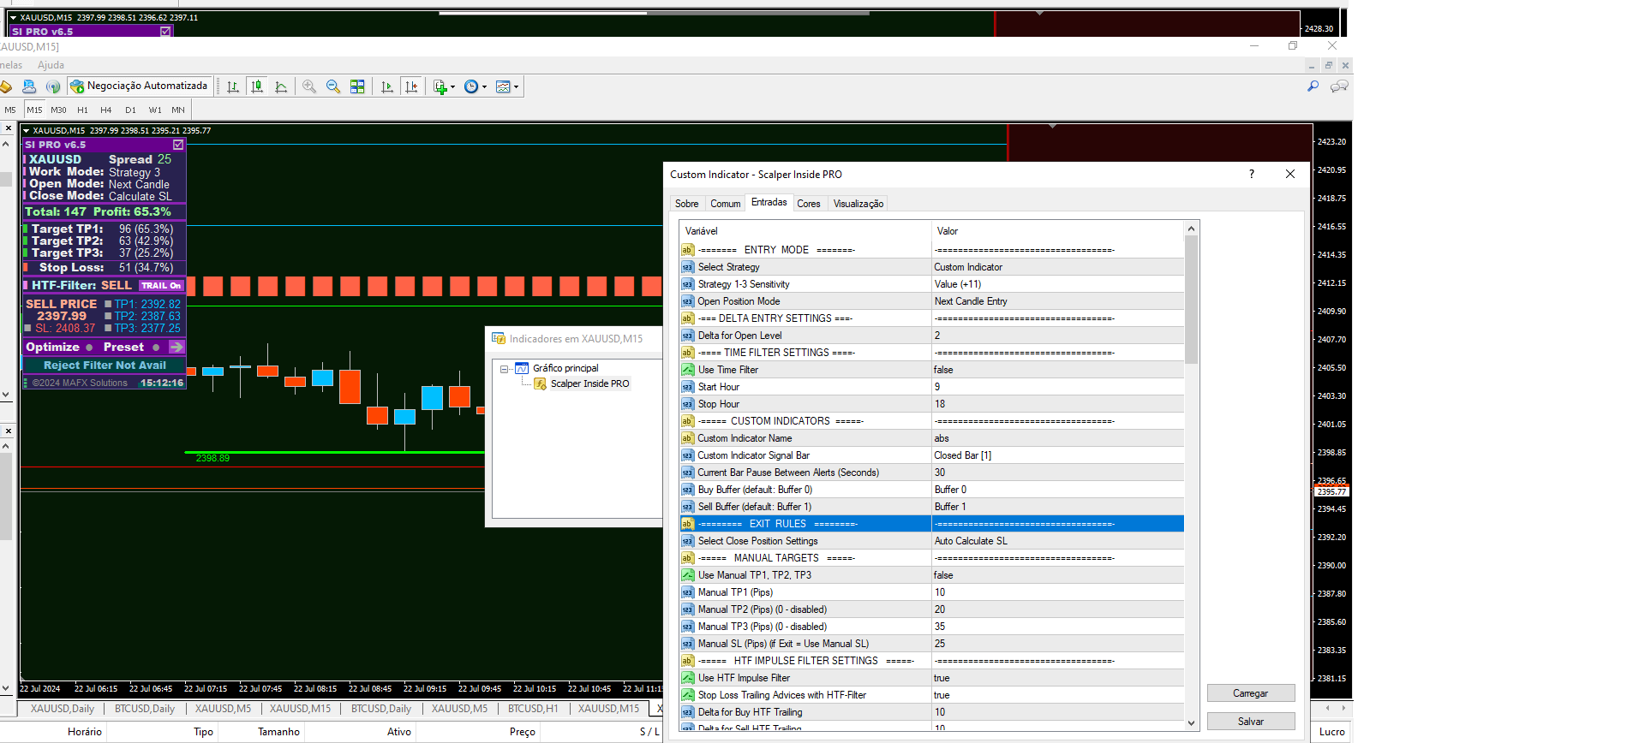
Task: Open the XAUUSD,Daily chart tab
Action: point(62,709)
